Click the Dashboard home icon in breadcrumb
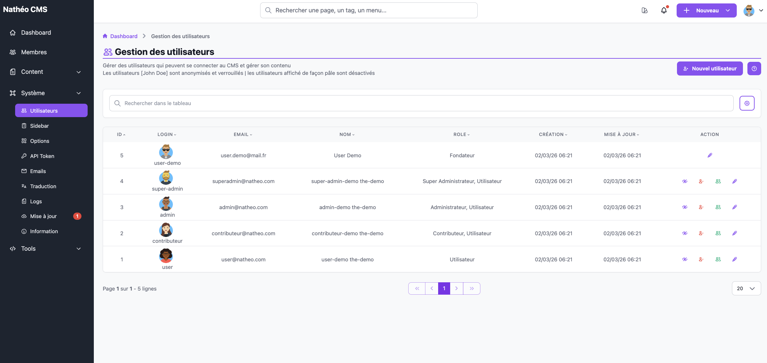 pos(105,36)
